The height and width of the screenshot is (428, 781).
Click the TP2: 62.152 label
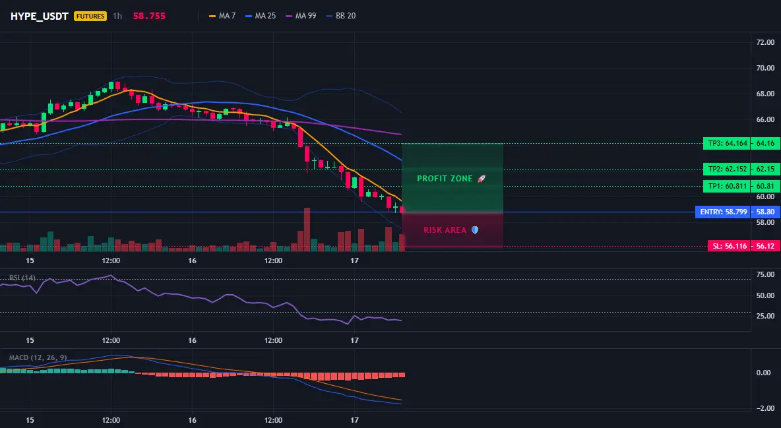point(727,169)
